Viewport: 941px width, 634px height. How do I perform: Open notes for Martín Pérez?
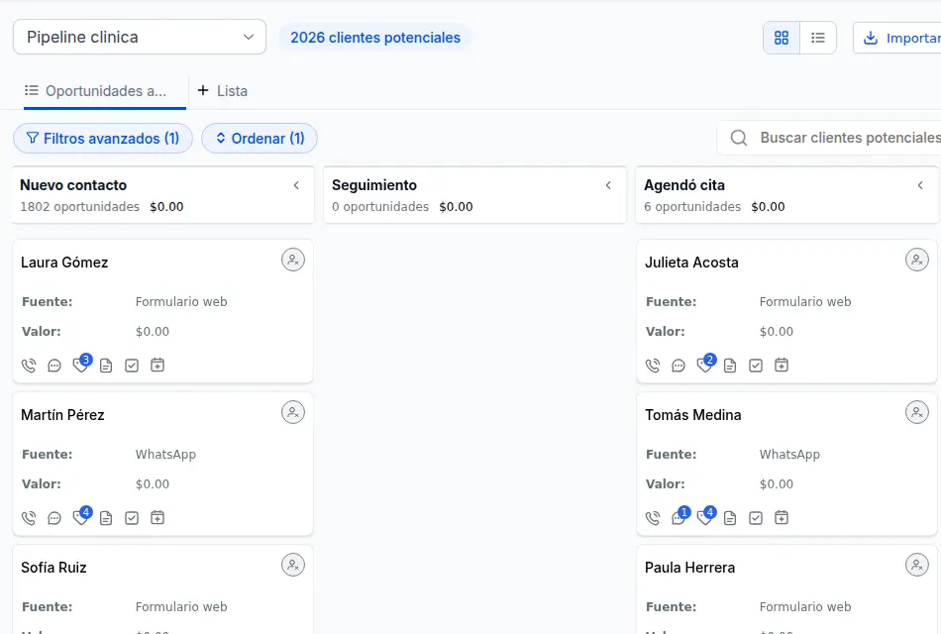(x=106, y=518)
